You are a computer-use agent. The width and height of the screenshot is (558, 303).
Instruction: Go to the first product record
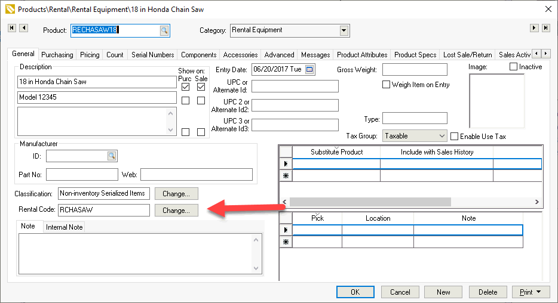click(x=11, y=28)
